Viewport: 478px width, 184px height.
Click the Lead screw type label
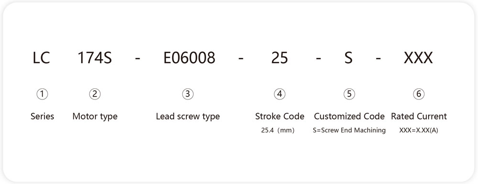188,117
